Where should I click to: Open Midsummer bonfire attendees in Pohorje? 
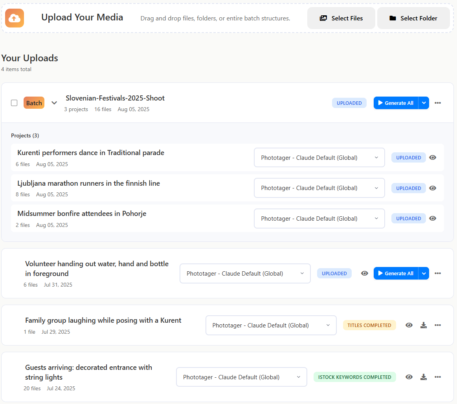click(82, 214)
